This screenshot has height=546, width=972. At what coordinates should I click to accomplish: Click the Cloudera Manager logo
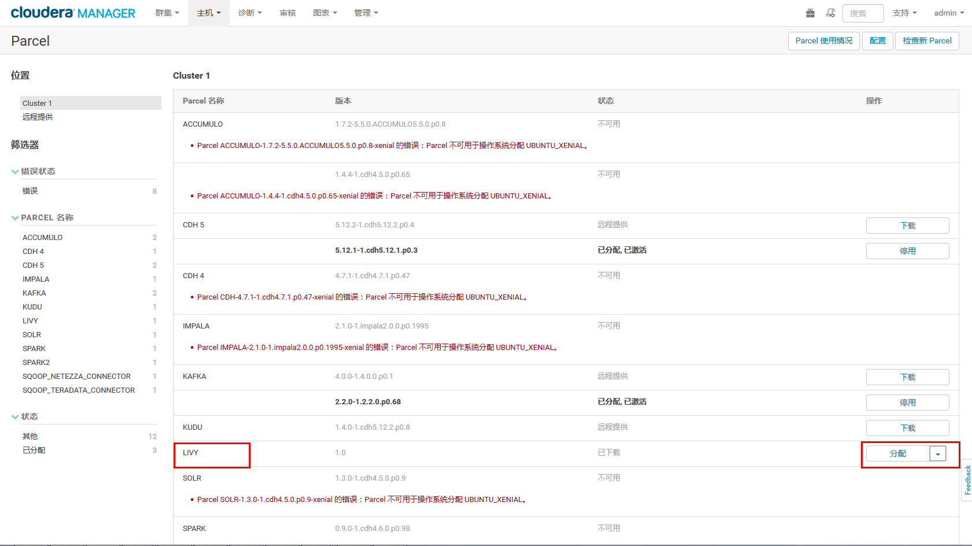coord(73,13)
